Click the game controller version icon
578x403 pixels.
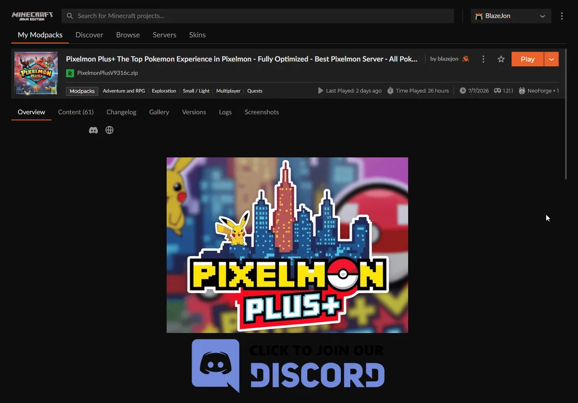498,91
